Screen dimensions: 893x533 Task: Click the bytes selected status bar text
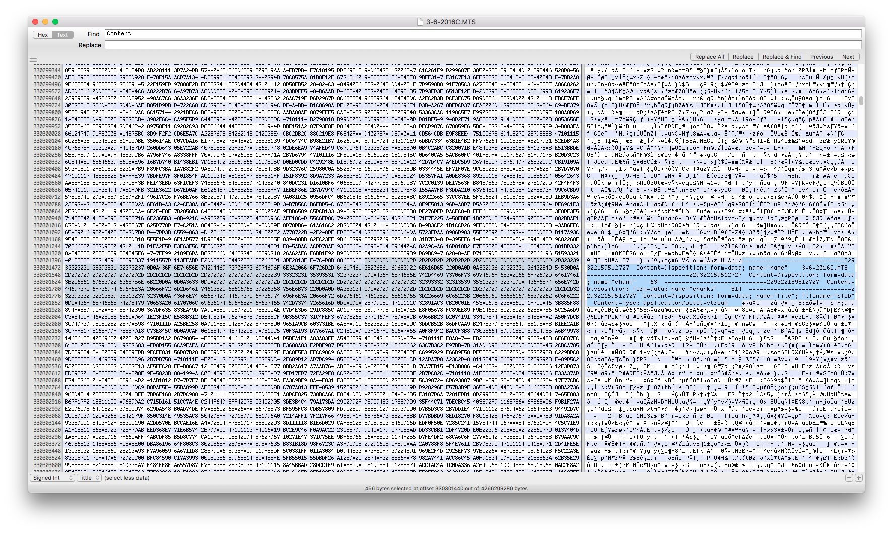click(446, 488)
